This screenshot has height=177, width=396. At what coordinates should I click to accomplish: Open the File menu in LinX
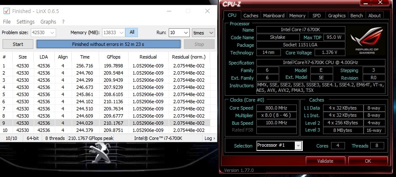7,22
